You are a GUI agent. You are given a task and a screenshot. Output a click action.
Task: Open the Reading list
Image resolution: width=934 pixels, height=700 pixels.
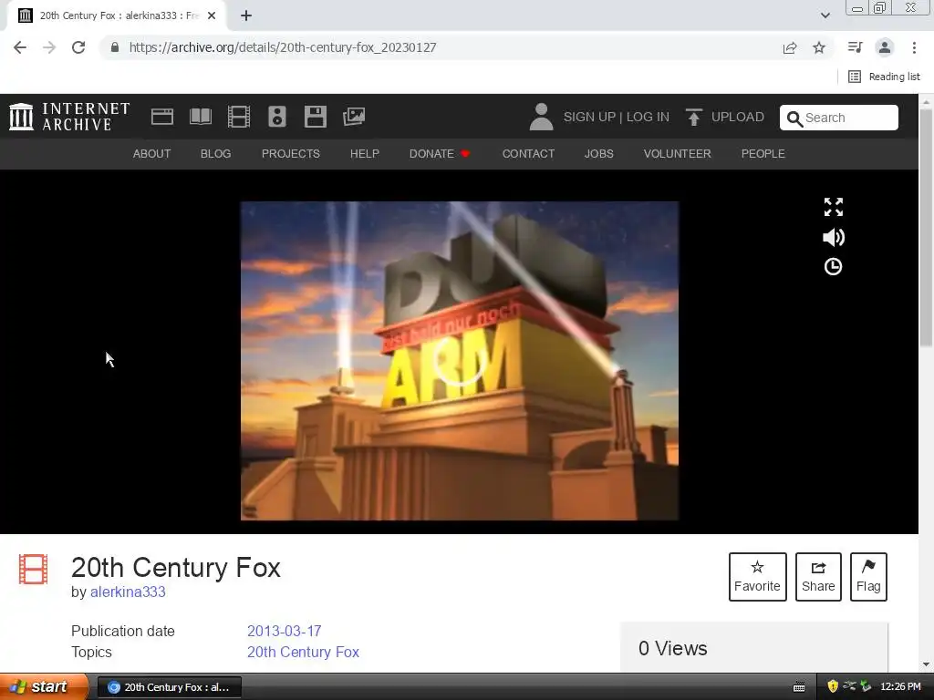884,77
